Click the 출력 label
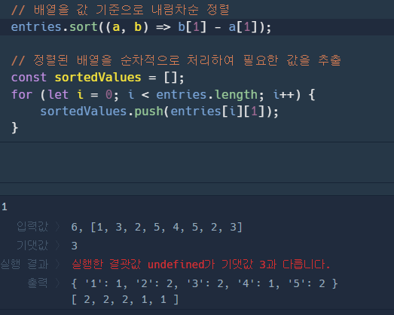 click(37, 283)
